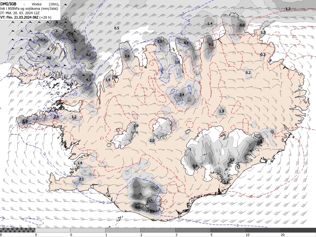Click the 2.2 snowfall value label
Image resolution: width=316 pixels, height=237 pixels.
click(49, 58)
